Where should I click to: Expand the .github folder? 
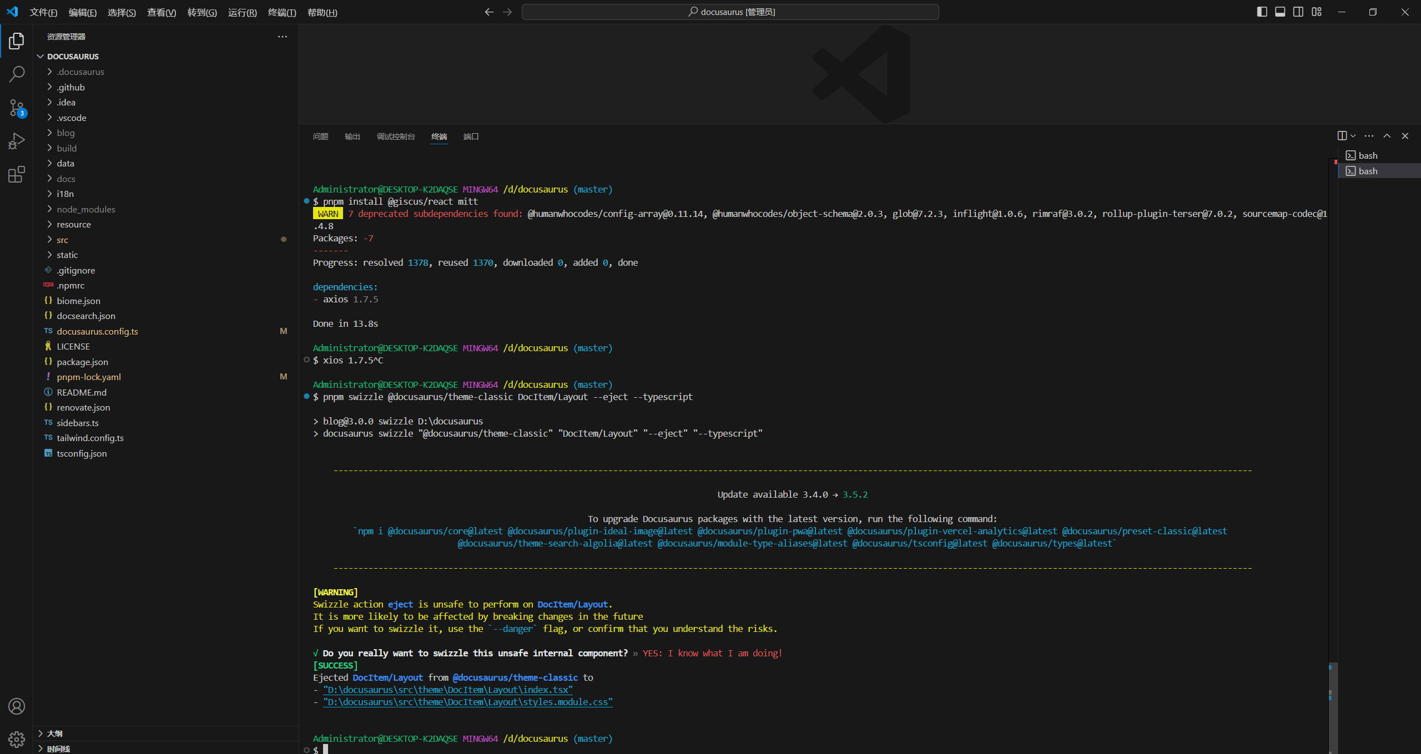click(166, 87)
